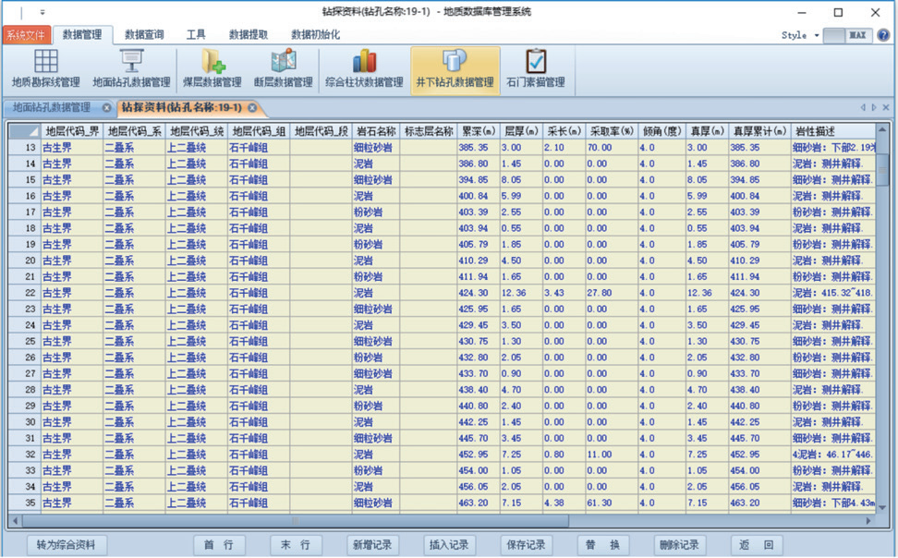The height and width of the screenshot is (558, 898).
Task: Open 地质勘探线管理 grid icon
Action: point(46,61)
